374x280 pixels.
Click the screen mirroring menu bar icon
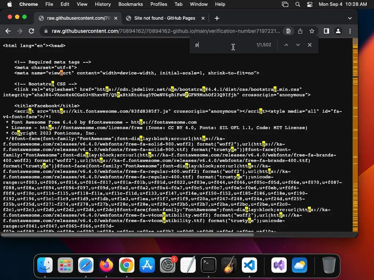[x=285, y=4]
